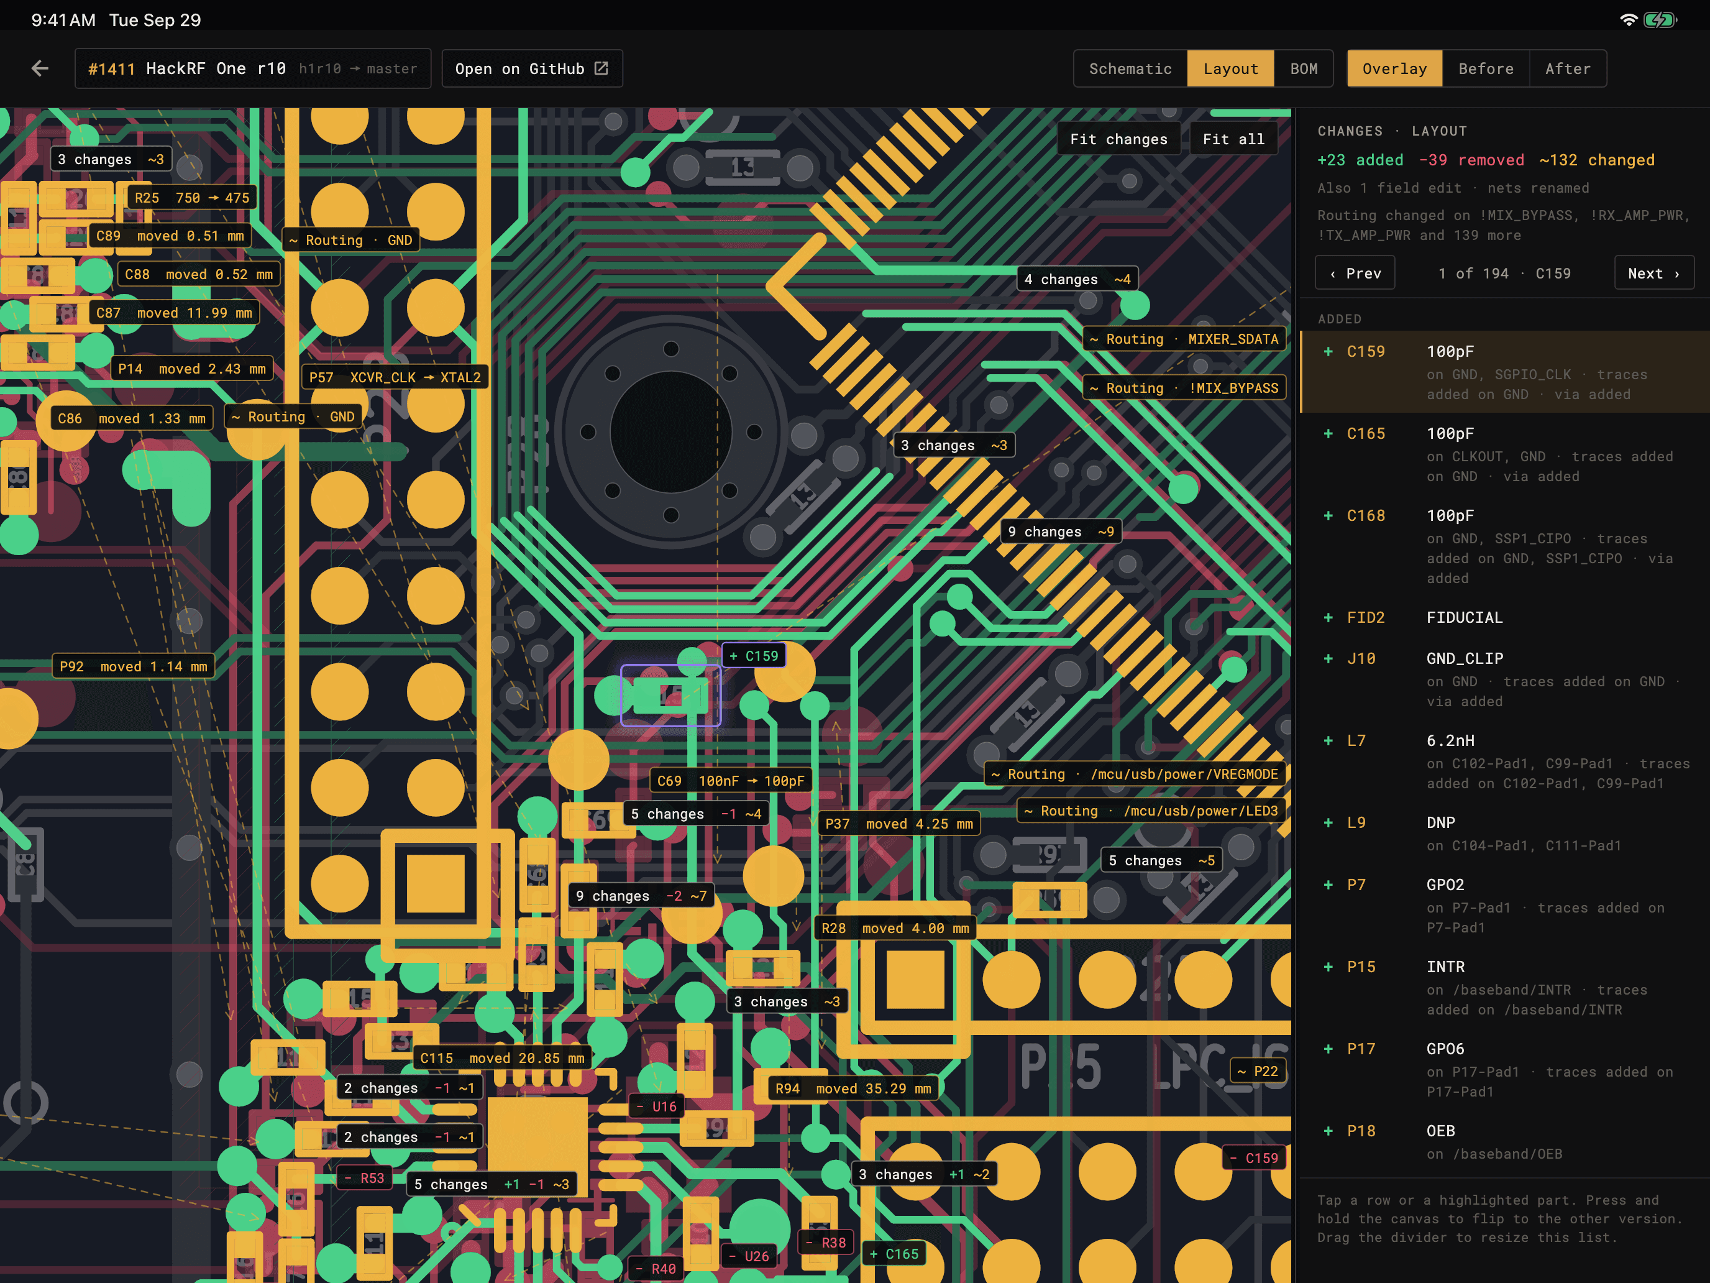
Task: Expand the 9 changes -2 ~7 cluster
Action: [x=641, y=896]
